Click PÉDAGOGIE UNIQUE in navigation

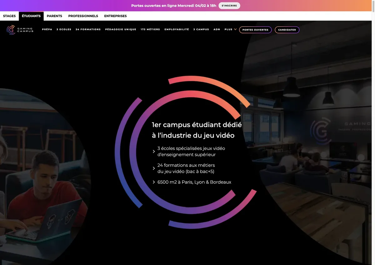(x=121, y=29)
